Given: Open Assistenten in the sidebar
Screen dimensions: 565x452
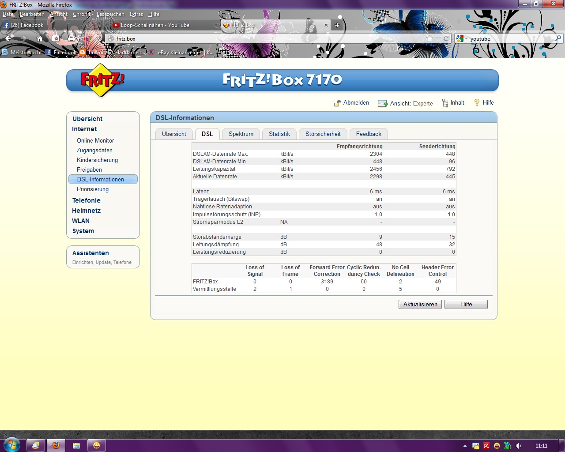Looking at the screenshot, I should tap(90, 253).
